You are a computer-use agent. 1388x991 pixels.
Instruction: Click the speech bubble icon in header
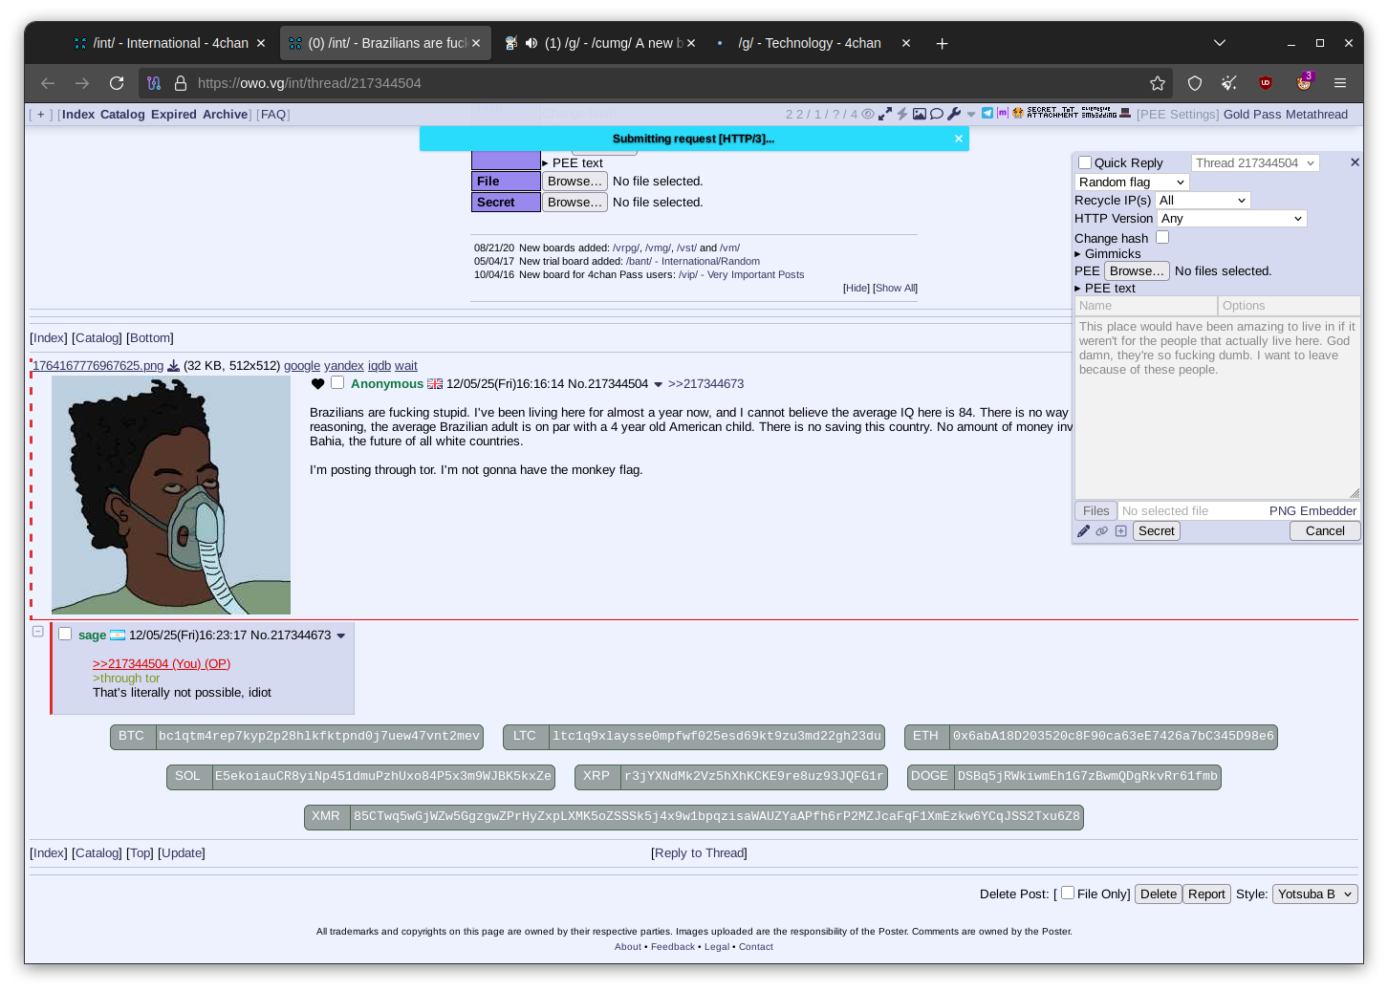click(x=937, y=114)
